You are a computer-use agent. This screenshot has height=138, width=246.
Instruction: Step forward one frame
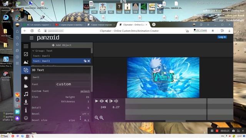pos(111,101)
